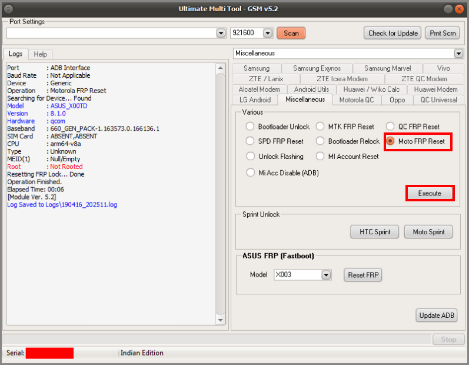The width and height of the screenshot is (469, 365).
Task: Click the round menu icon in title bar
Action: [x=8, y=9]
